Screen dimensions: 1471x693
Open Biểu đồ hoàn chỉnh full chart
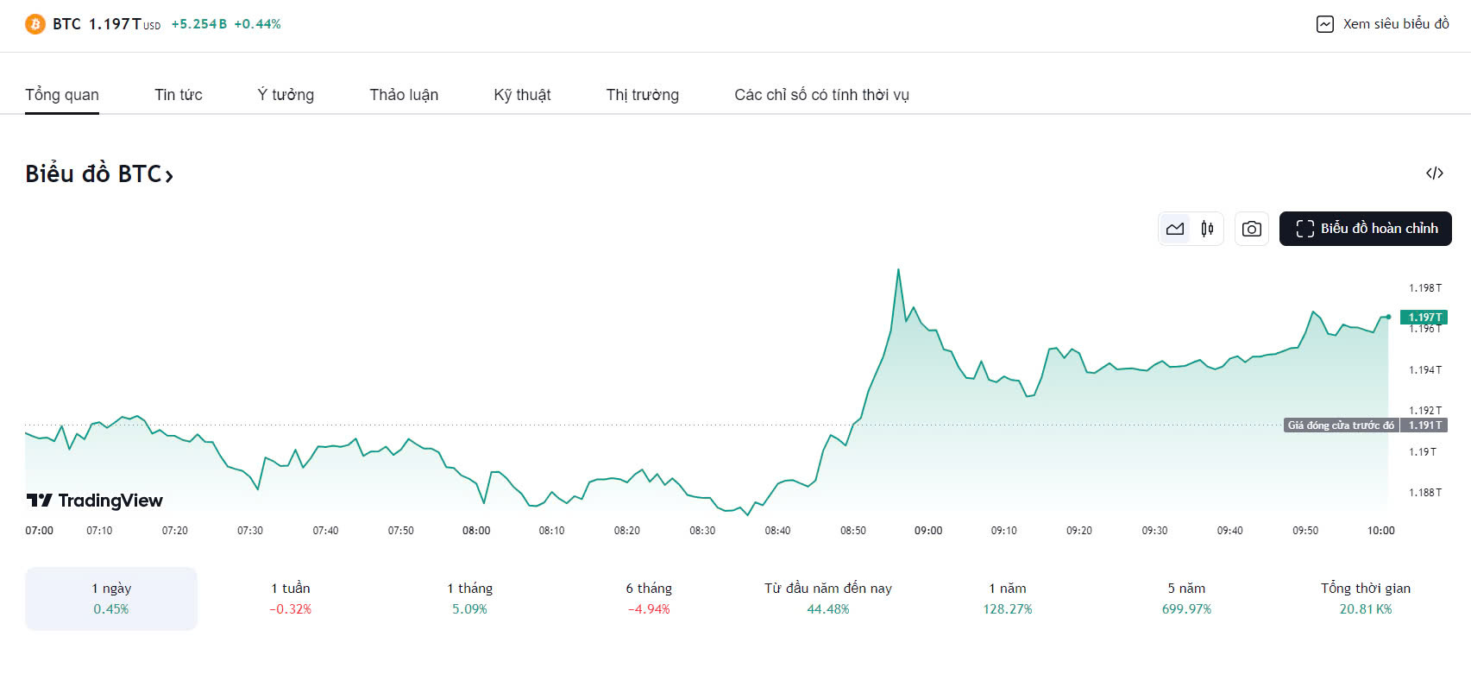1366,229
